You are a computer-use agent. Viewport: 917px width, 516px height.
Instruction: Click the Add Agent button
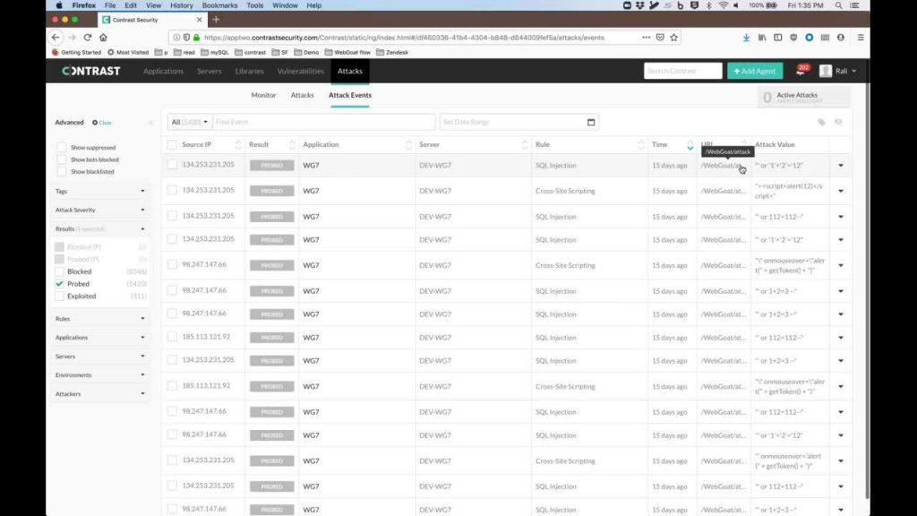(754, 71)
